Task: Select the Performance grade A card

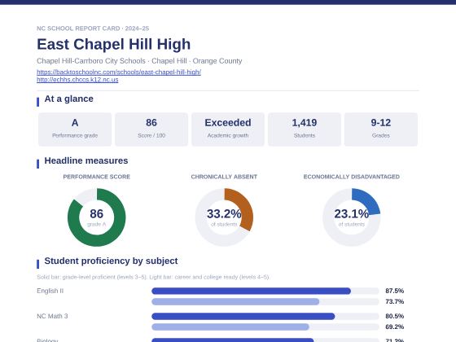Action: pyautogui.click(x=75, y=129)
